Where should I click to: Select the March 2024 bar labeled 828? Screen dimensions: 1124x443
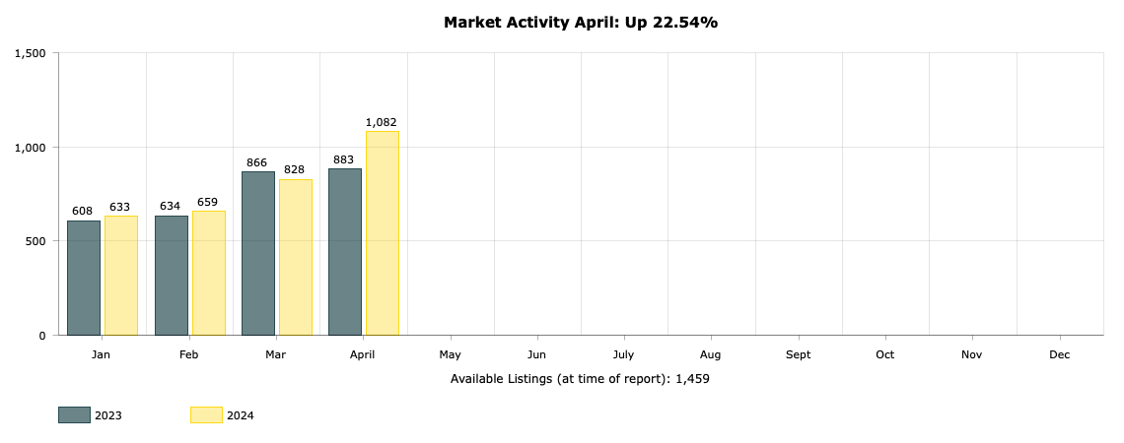296,257
